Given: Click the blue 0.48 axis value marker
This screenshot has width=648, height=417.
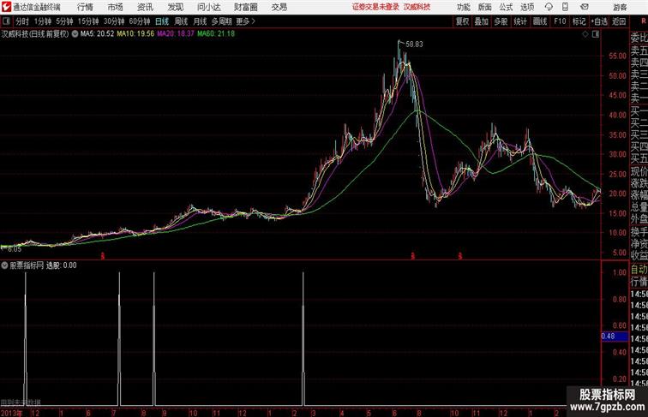Looking at the screenshot, I should click(614, 336).
